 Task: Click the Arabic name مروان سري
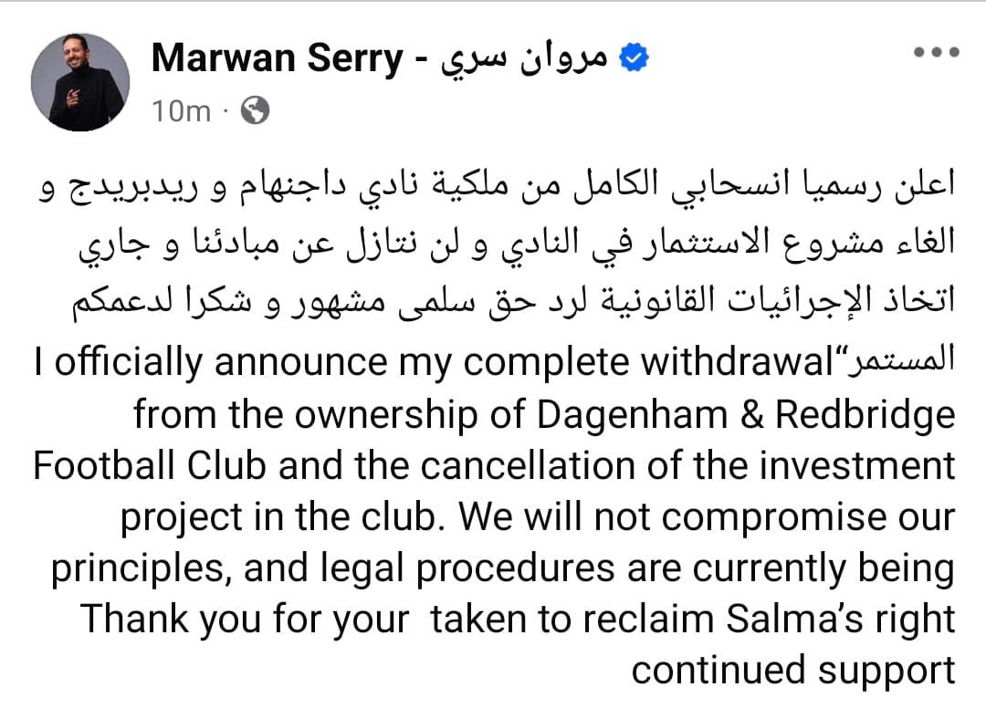524,59
